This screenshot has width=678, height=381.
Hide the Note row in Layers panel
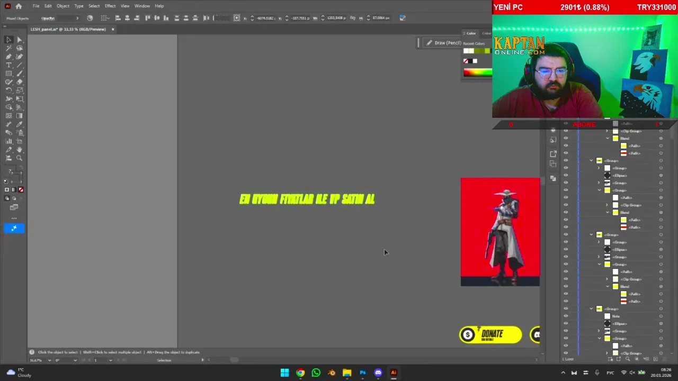click(566, 316)
